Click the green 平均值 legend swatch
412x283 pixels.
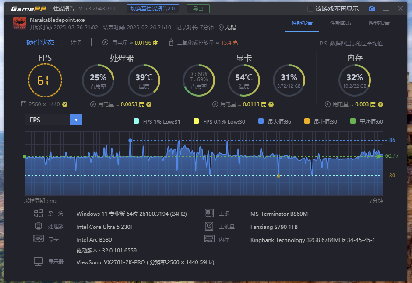353,121
